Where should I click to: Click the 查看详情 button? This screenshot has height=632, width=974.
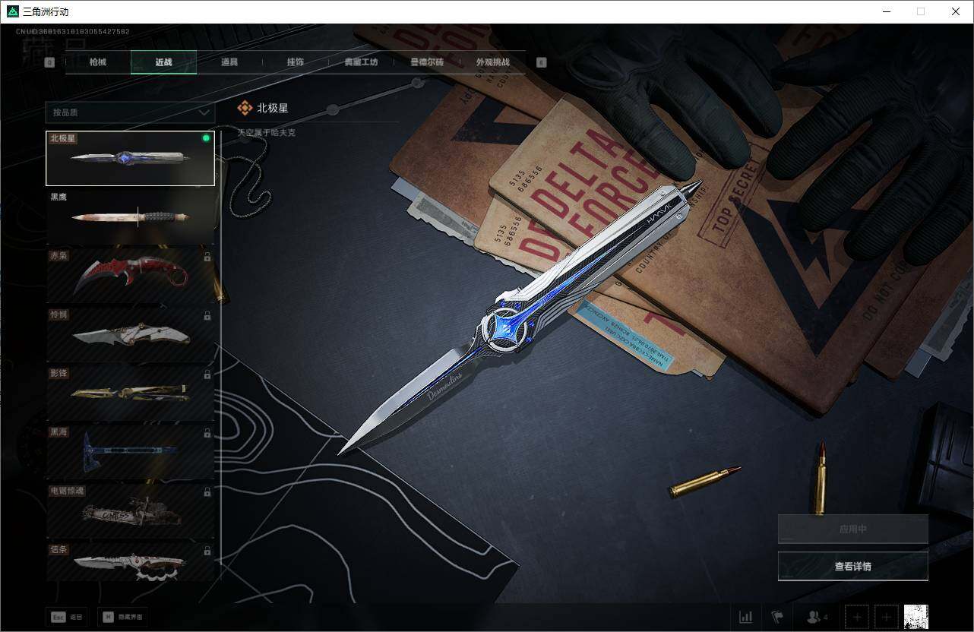[x=852, y=566]
